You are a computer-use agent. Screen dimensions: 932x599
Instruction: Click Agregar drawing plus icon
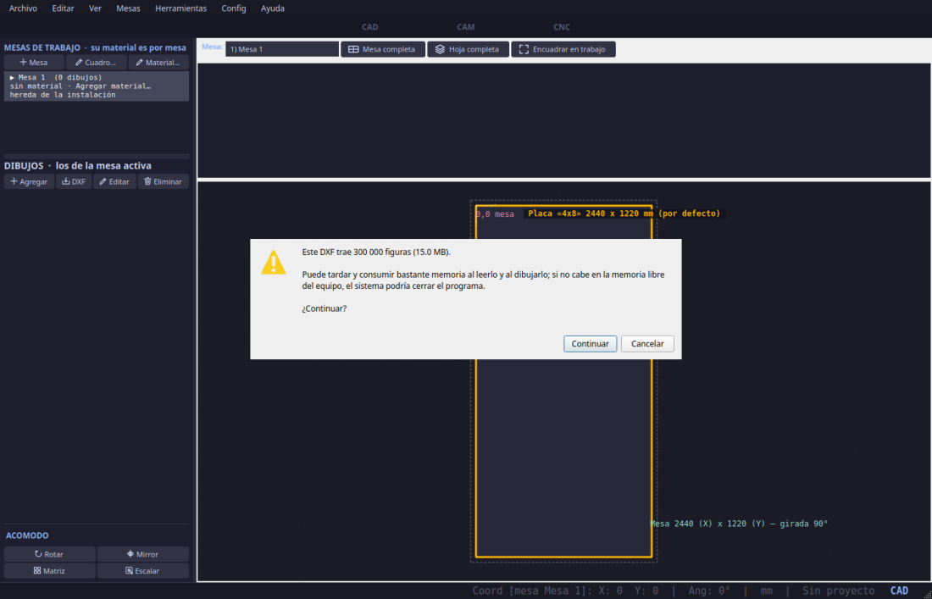pyautogui.click(x=29, y=182)
